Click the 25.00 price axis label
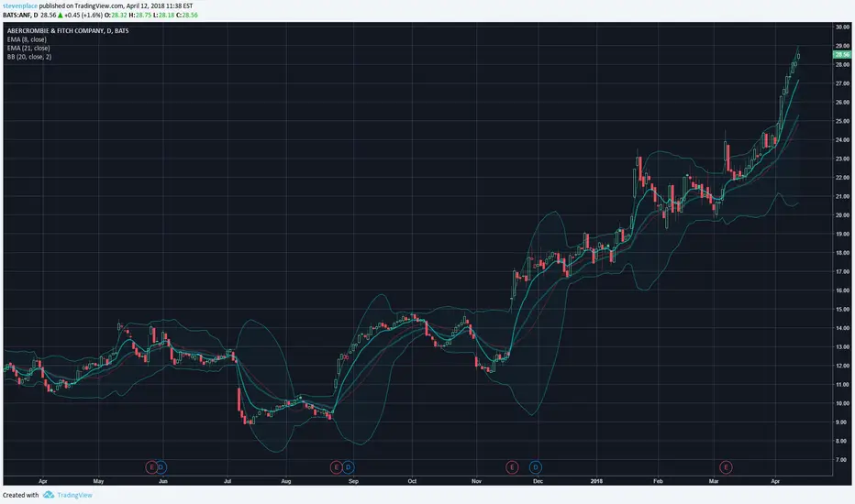The height and width of the screenshot is (504, 855). pyautogui.click(x=842, y=121)
